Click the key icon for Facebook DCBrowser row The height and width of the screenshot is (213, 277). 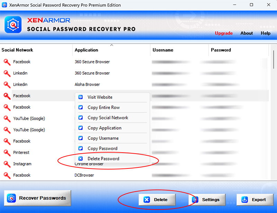click(7, 175)
